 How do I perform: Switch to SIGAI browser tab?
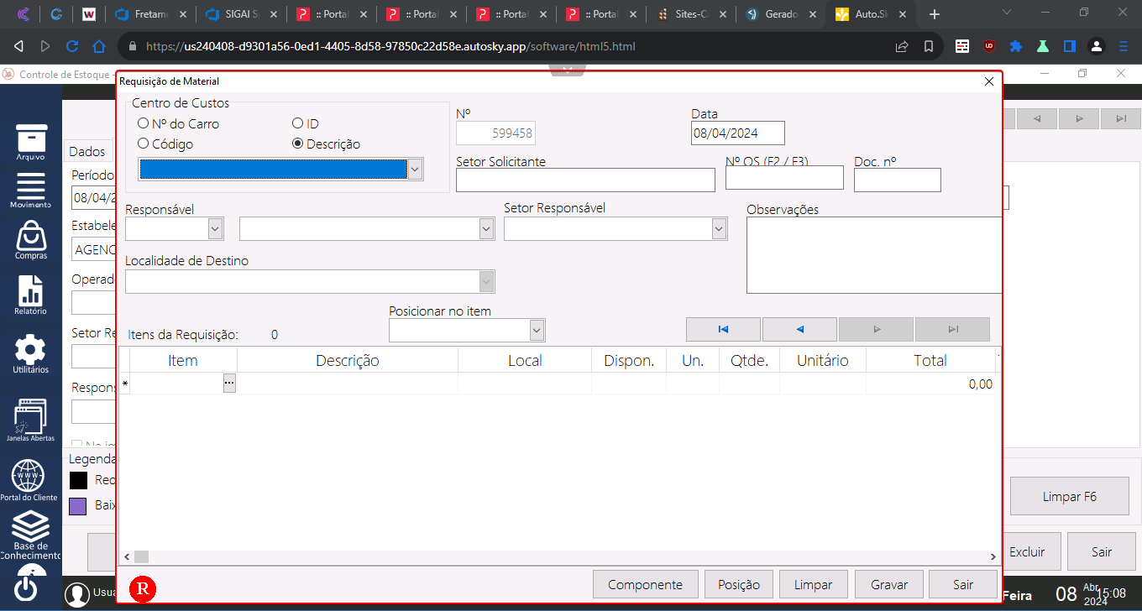239,14
